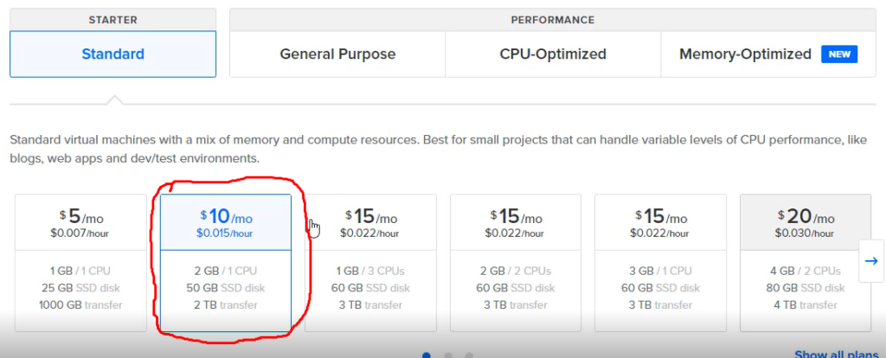
Task: Click the 50 GB SSD disk specs
Action: tap(226, 288)
